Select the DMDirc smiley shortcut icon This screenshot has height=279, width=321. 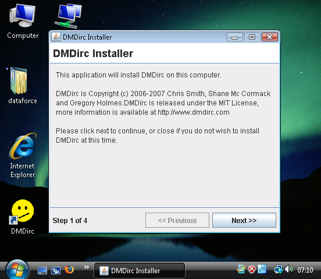click(x=22, y=217)
